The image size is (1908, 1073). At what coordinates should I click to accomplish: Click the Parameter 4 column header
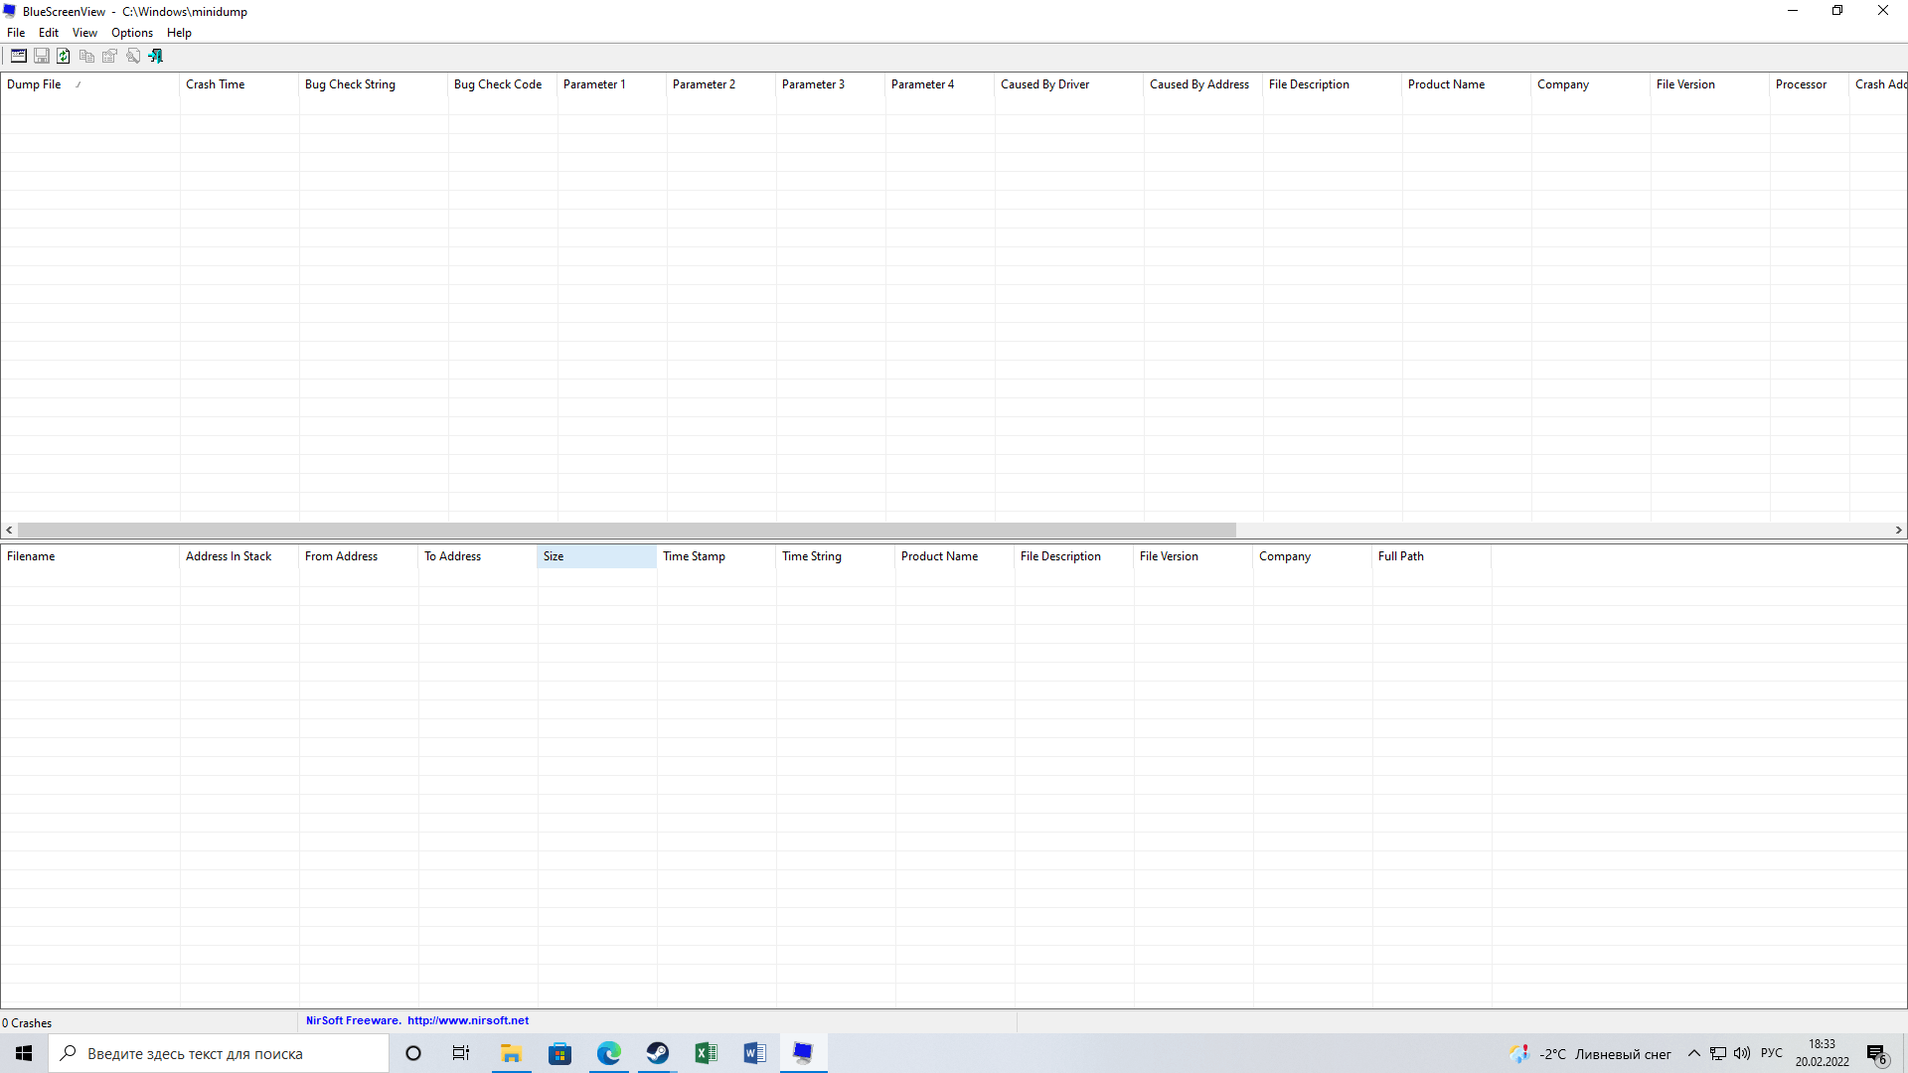coord(939,84)
